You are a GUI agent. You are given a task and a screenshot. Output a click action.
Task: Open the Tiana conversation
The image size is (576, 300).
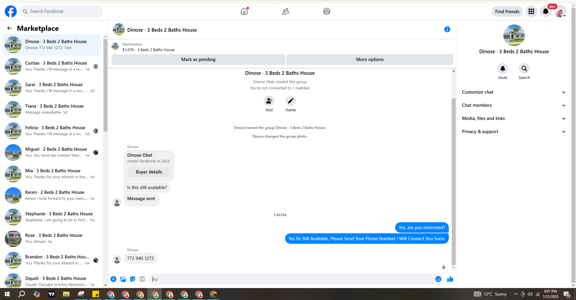tap(52, 109)
